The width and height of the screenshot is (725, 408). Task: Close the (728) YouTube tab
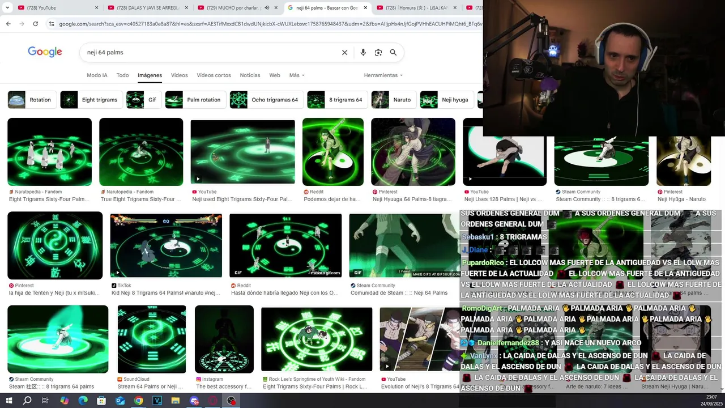point(96,8)
